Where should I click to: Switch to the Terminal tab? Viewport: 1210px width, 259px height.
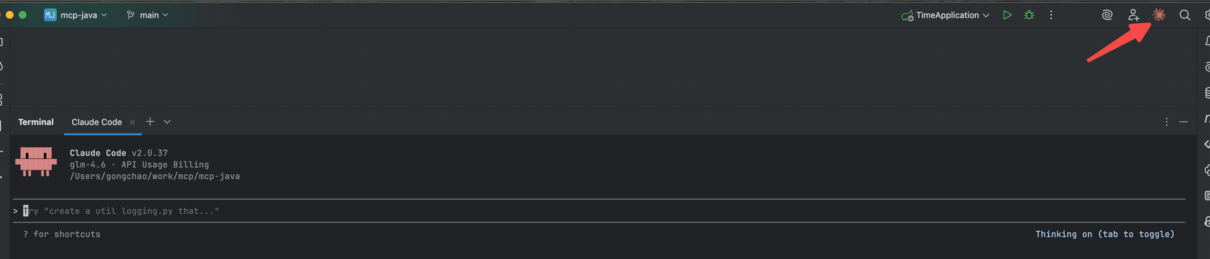(36, 122)
